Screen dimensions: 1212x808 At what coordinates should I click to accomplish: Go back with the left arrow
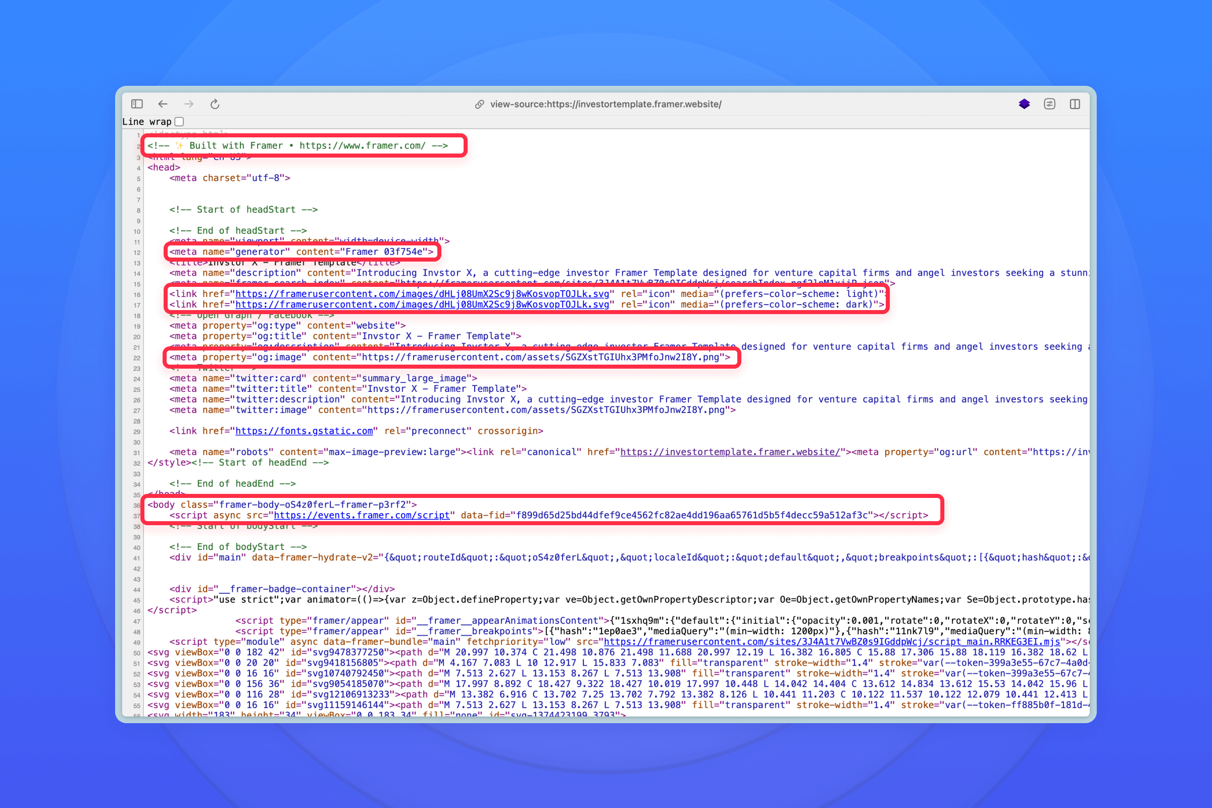click(x=163, y=104)
